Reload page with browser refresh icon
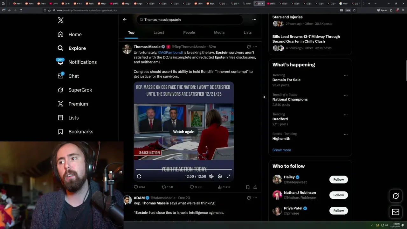Screen dimensions: 407x229 tap(21, 10)
